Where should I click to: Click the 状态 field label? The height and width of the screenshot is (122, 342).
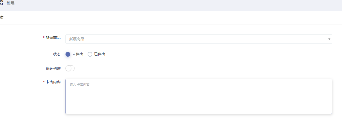coord(57,54)
